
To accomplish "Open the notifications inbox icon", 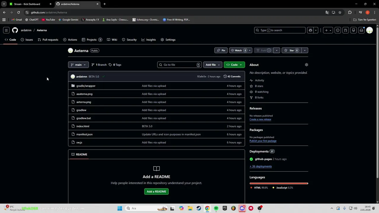I will (361, 30).
